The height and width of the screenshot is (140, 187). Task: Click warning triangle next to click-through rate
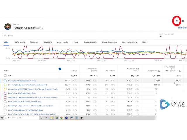coord(180,71)
